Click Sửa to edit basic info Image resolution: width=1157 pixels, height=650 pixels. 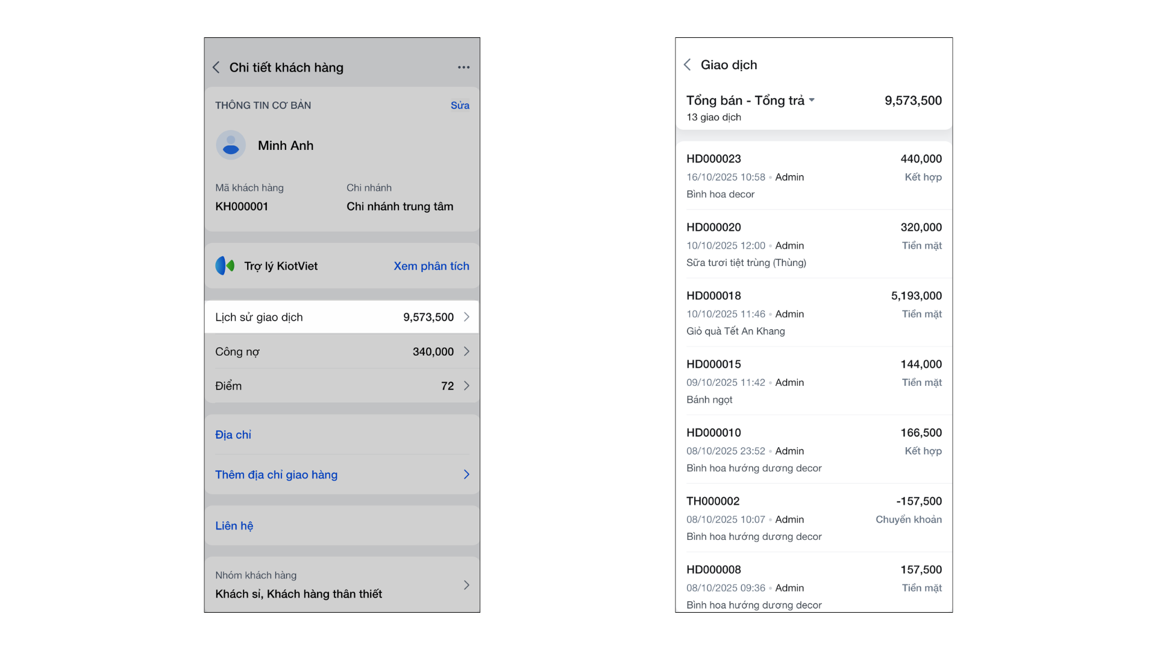(460, 105)
